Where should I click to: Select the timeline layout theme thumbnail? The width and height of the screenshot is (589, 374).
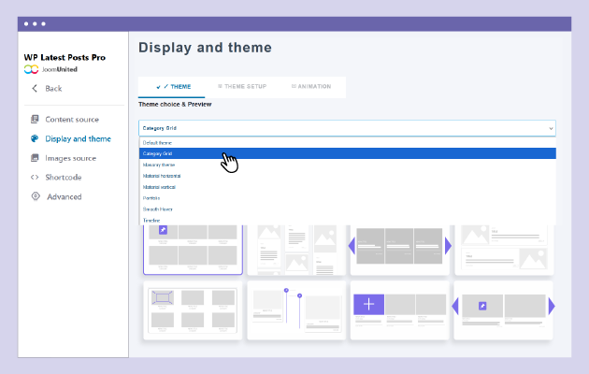(x=295, y=309)
